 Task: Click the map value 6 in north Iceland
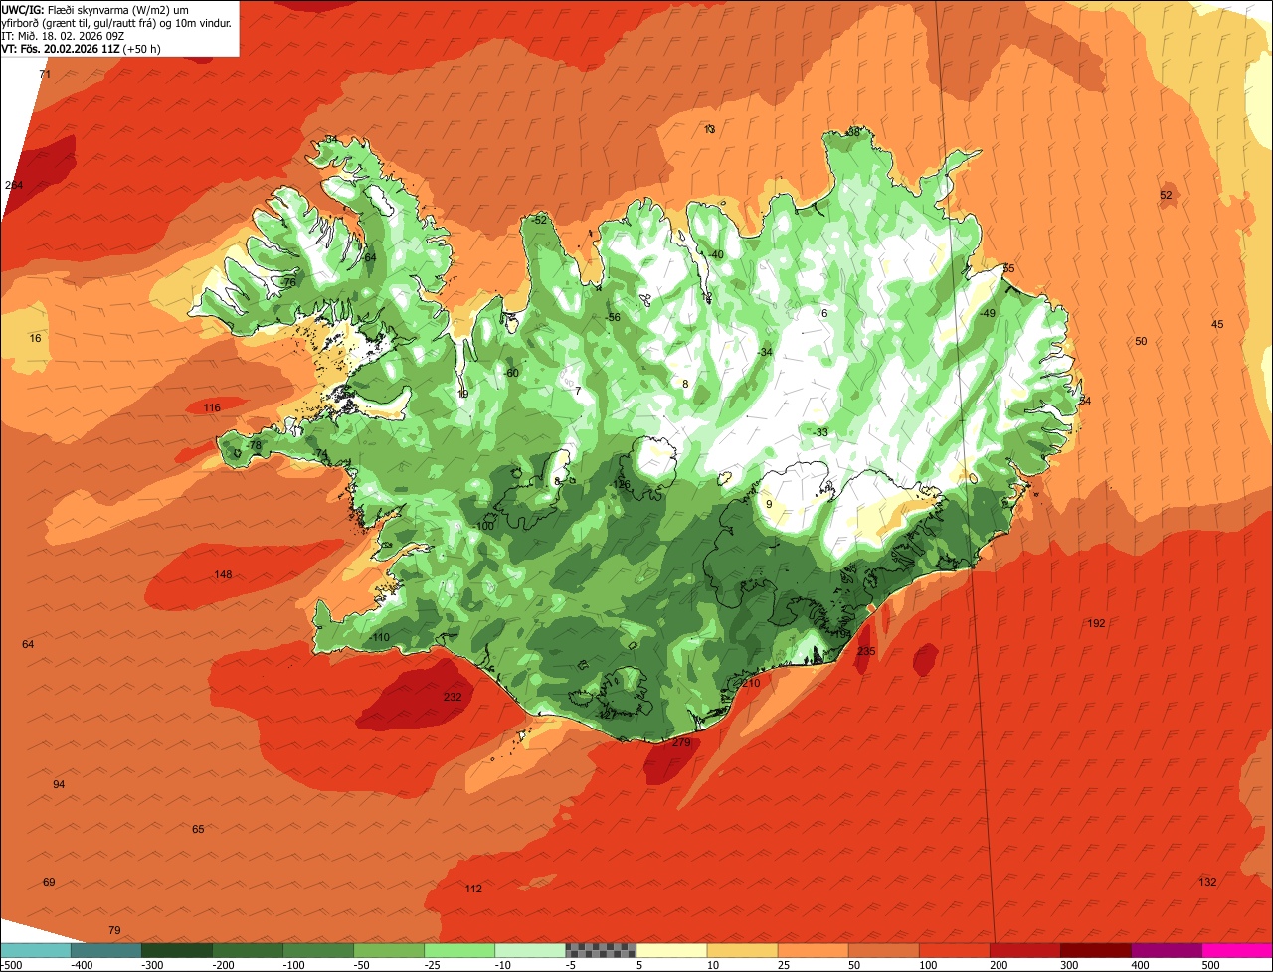(824, 314)
